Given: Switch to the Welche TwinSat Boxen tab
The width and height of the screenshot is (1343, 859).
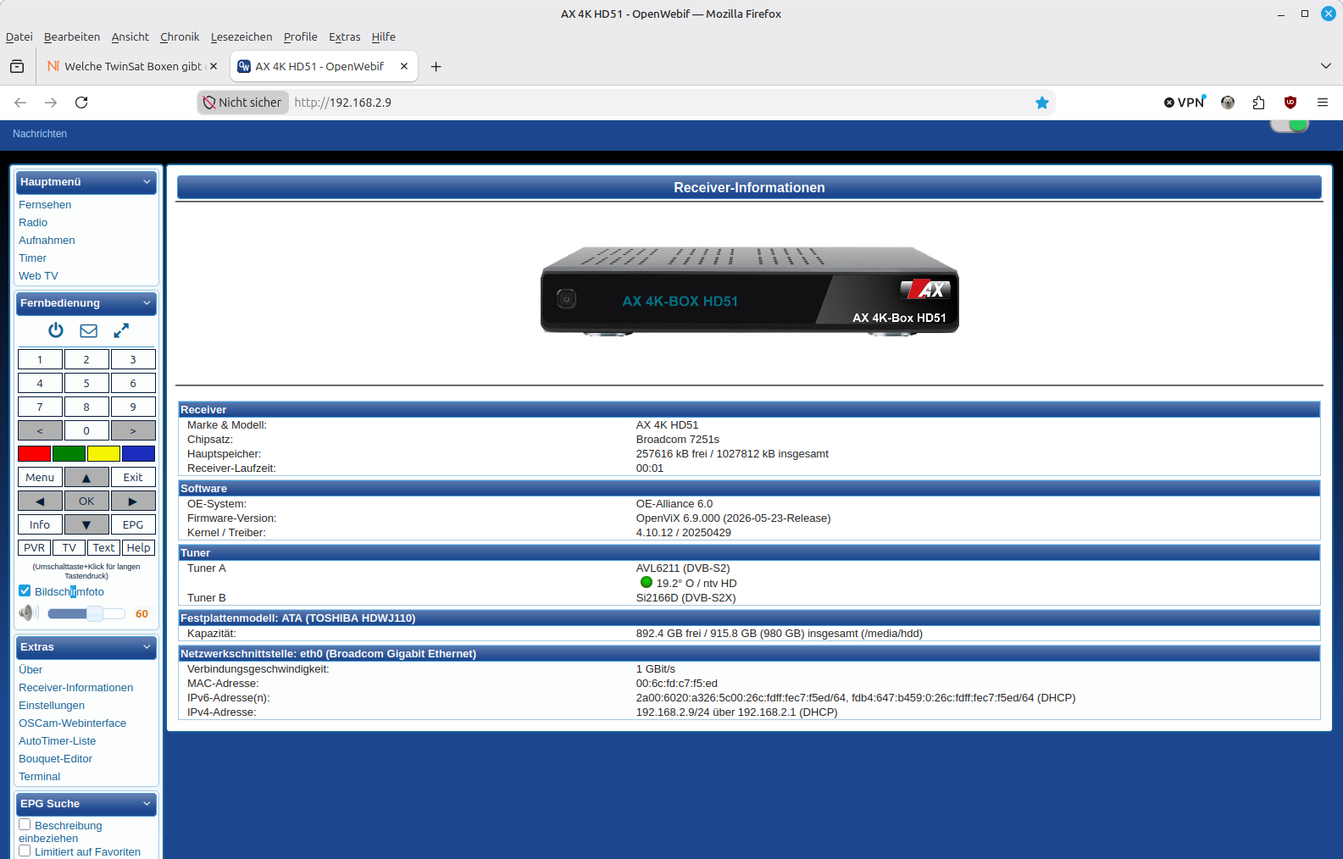Looking at the screenshot, I should point(132,66).
